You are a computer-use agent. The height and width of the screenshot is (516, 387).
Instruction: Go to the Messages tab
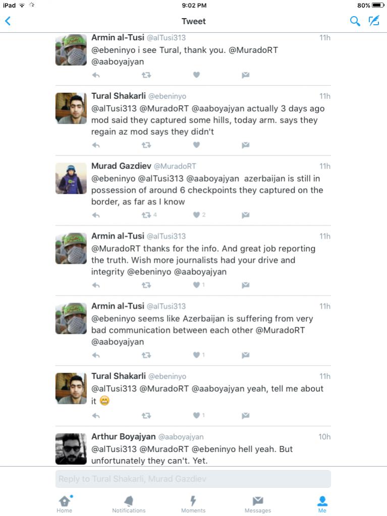(x=258, y=503)
